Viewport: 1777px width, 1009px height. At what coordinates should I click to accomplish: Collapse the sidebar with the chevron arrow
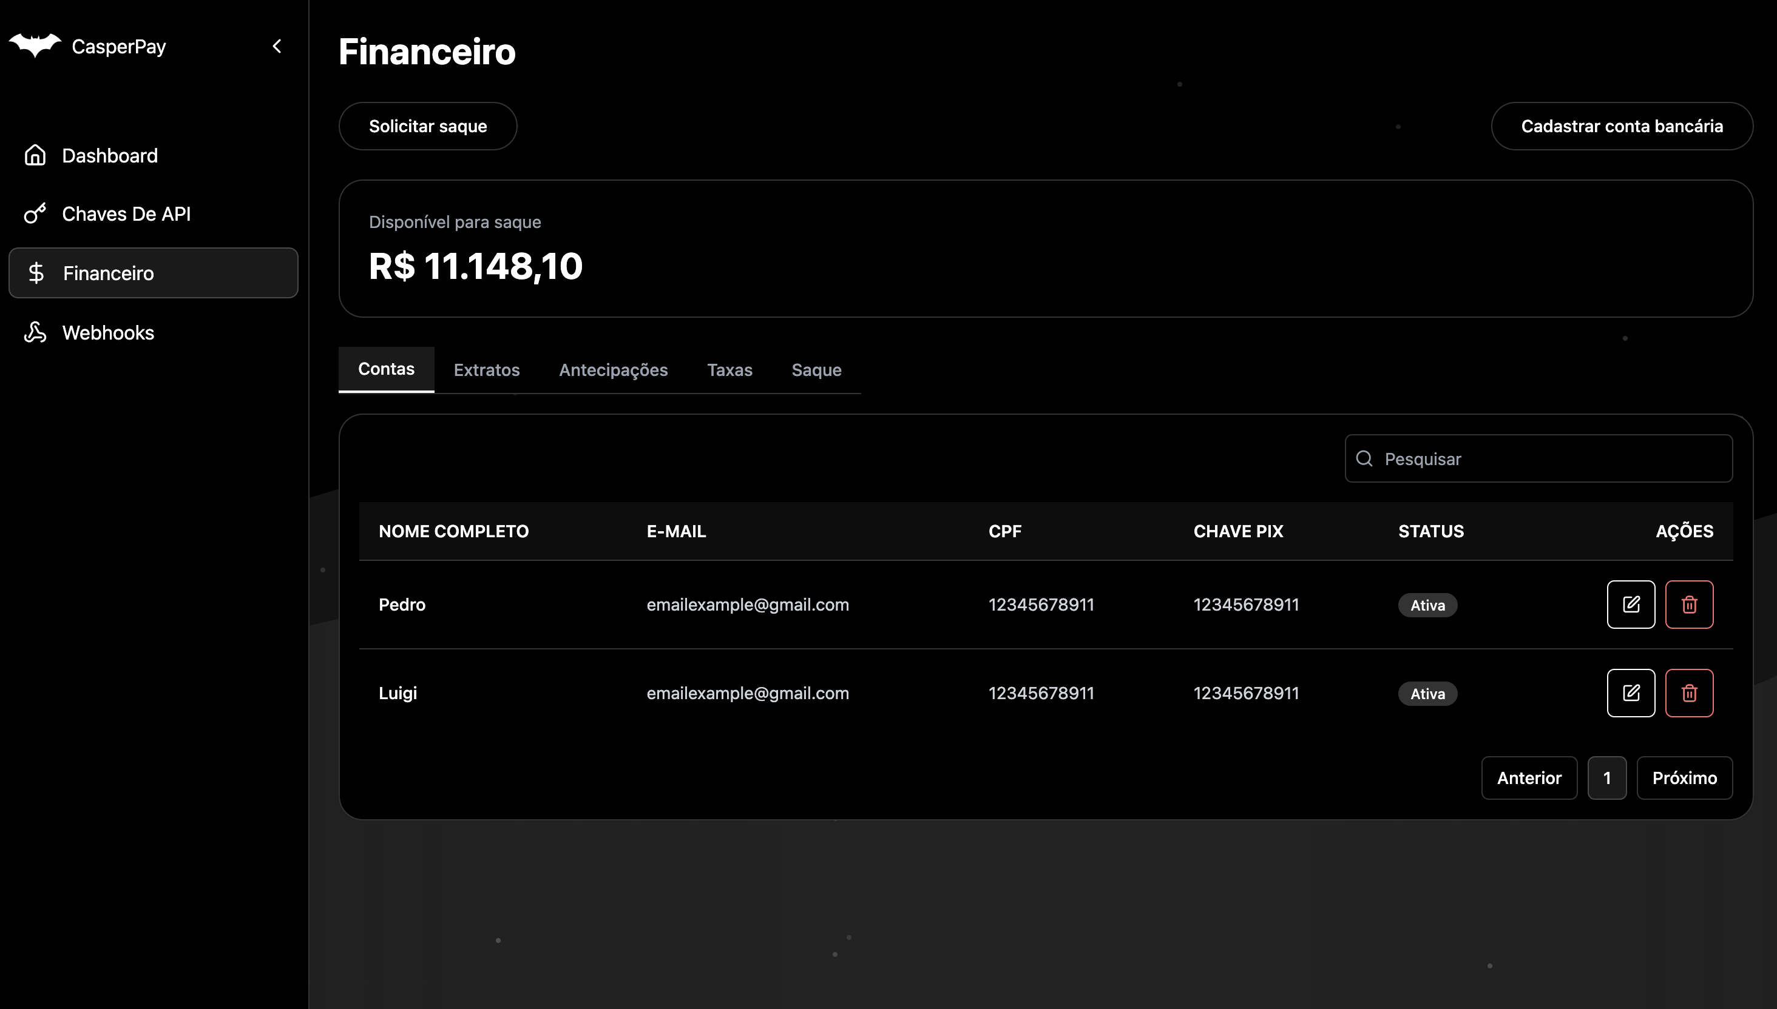(277, 47)
